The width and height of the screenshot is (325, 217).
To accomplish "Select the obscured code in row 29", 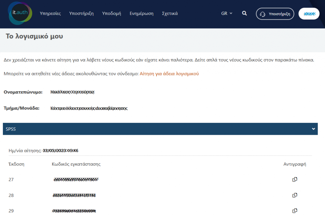I will 74,211.
